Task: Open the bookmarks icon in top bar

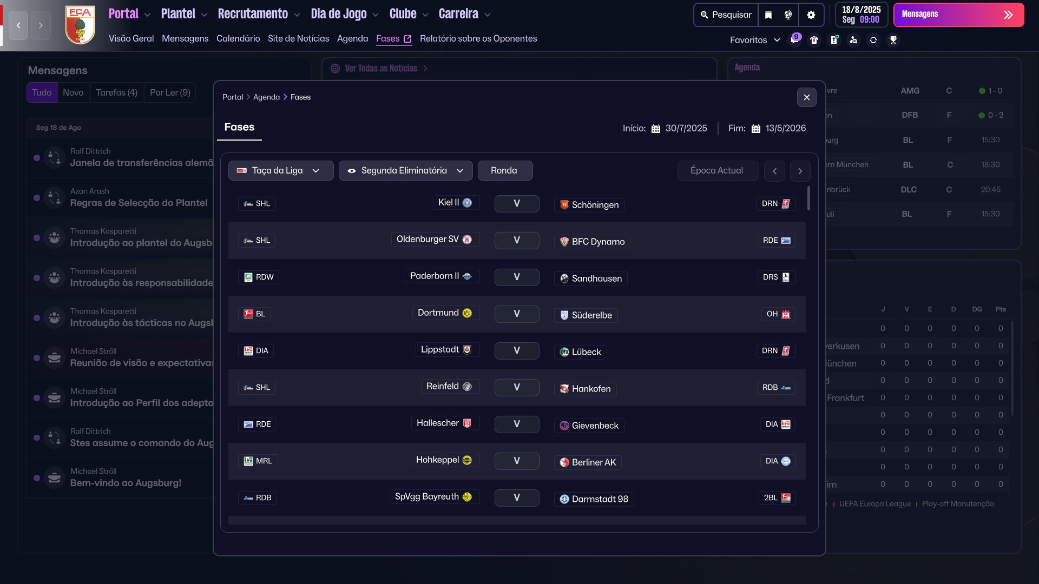Action: tap(768, 15)
